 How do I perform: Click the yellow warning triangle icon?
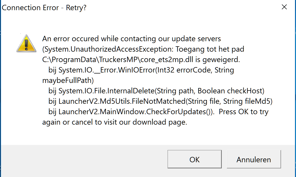click(26, 43)
